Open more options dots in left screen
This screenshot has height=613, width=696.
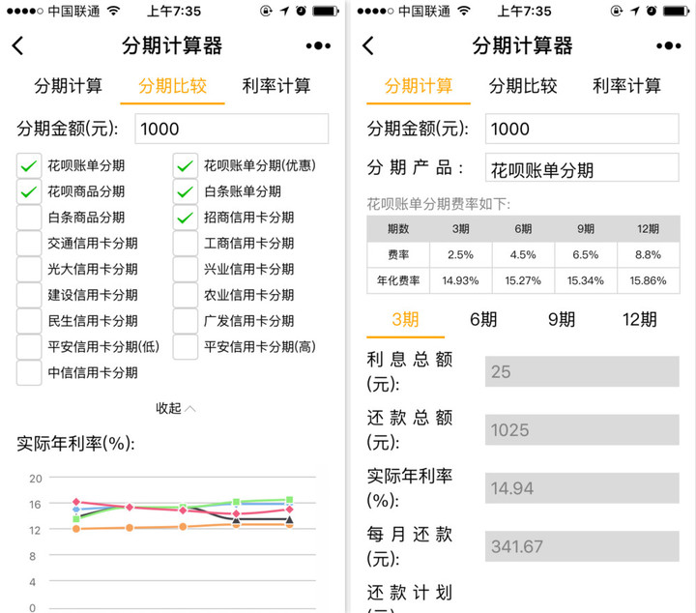pyautogui.click(x=318, y=45)
